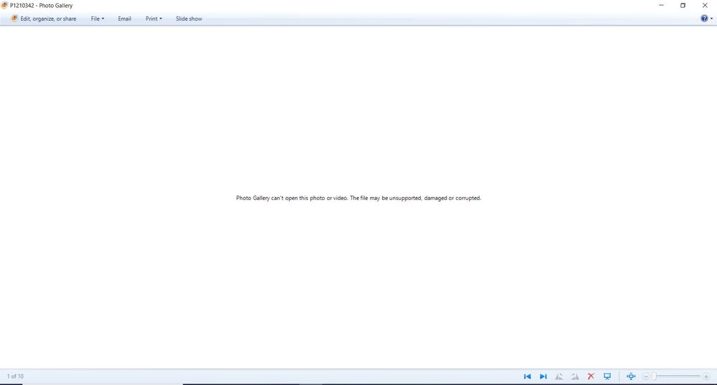
Task: Rotate the photo counterclockwise
Action: [x=559, y=376]
